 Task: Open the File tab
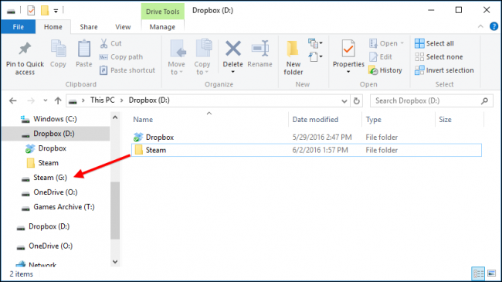pyautogui.click(x=19, y=27)
